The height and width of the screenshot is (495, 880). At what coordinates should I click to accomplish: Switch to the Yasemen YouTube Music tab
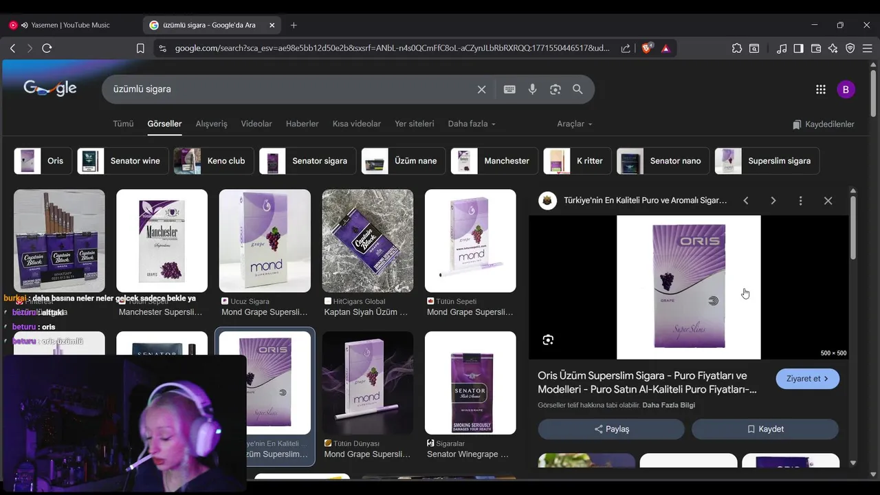coord(70,25)
